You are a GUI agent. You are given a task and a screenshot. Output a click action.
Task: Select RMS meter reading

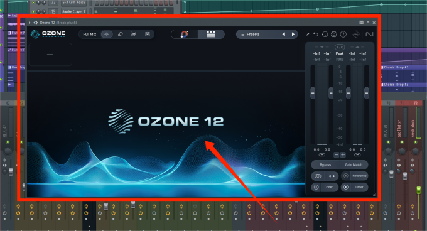340,60
